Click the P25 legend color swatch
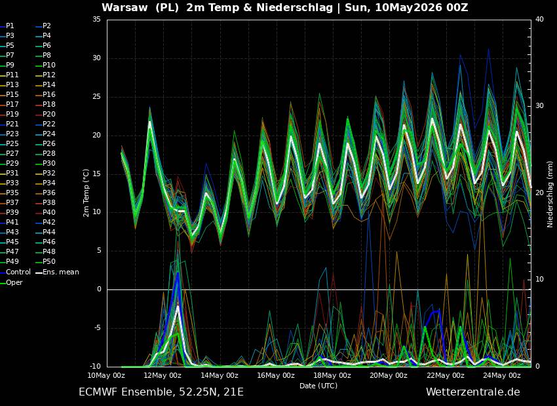Screen dimensions: 557x406 tap(3, 143)
